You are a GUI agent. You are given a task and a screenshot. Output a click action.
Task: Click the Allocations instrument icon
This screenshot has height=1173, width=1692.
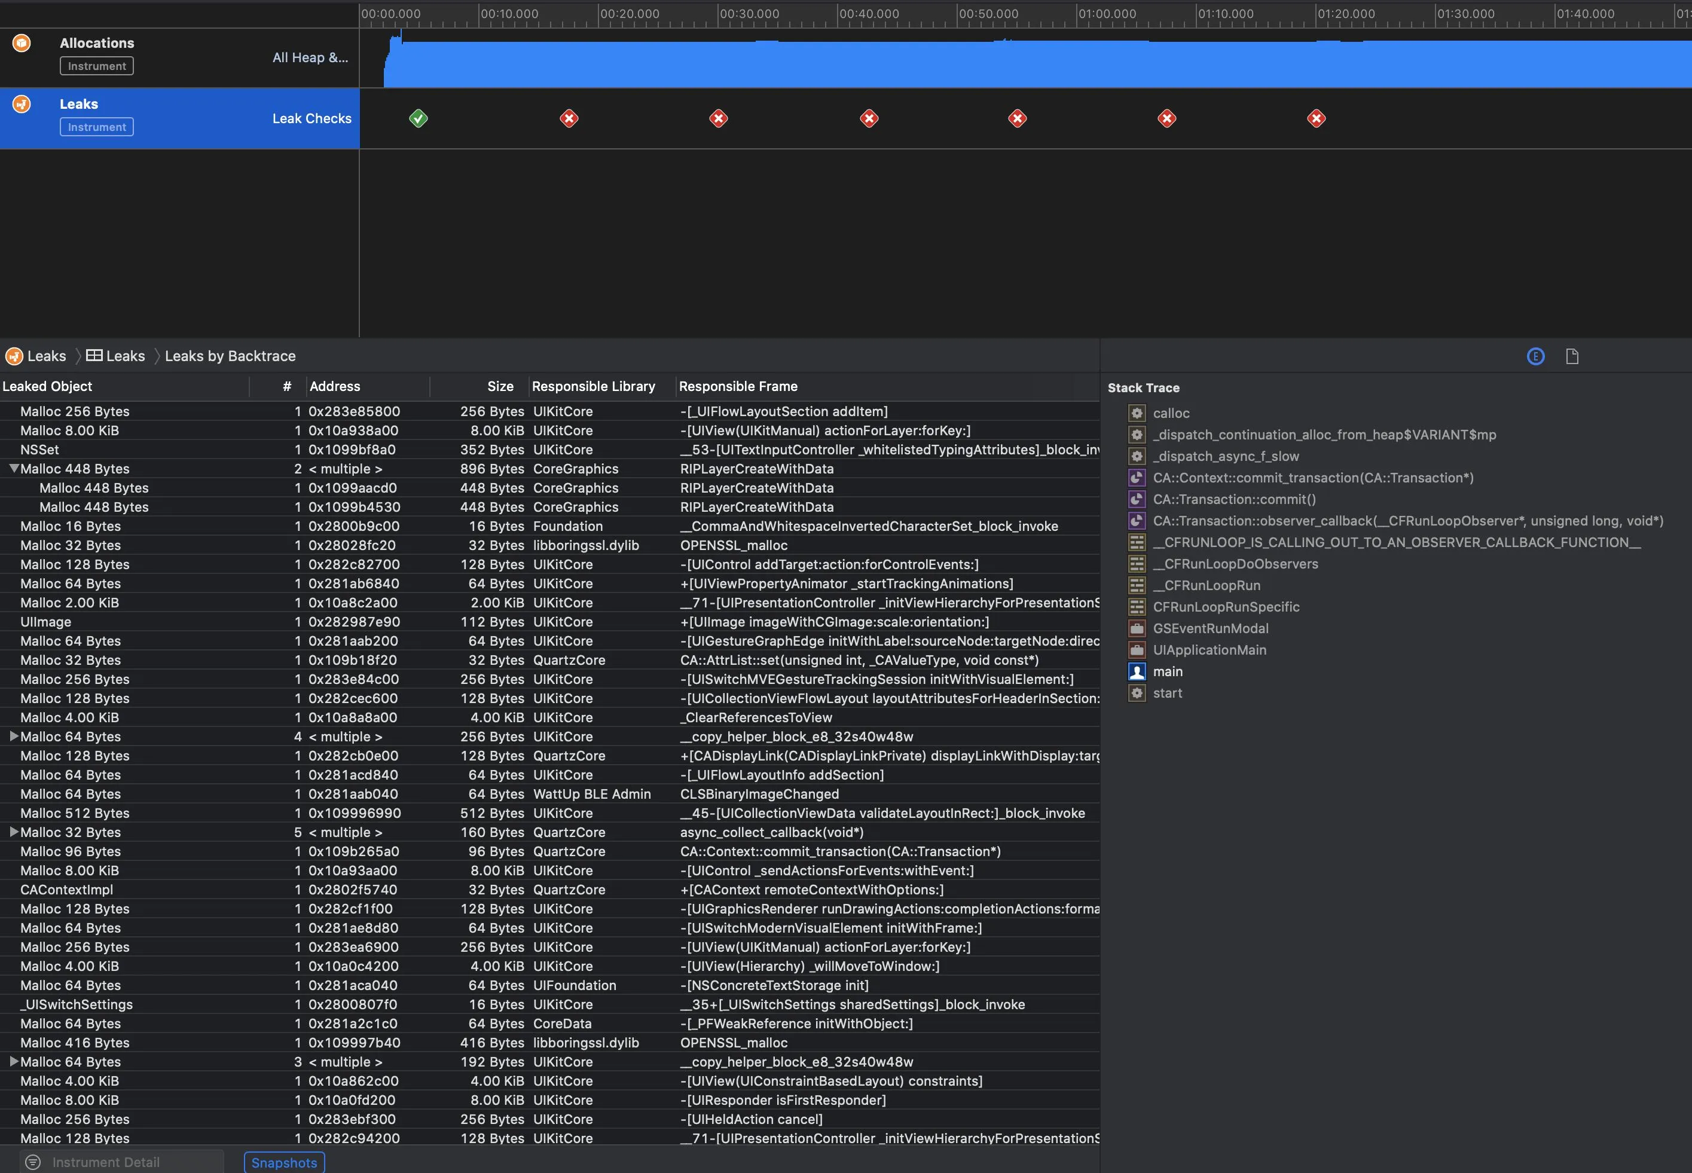coord(22,44)
